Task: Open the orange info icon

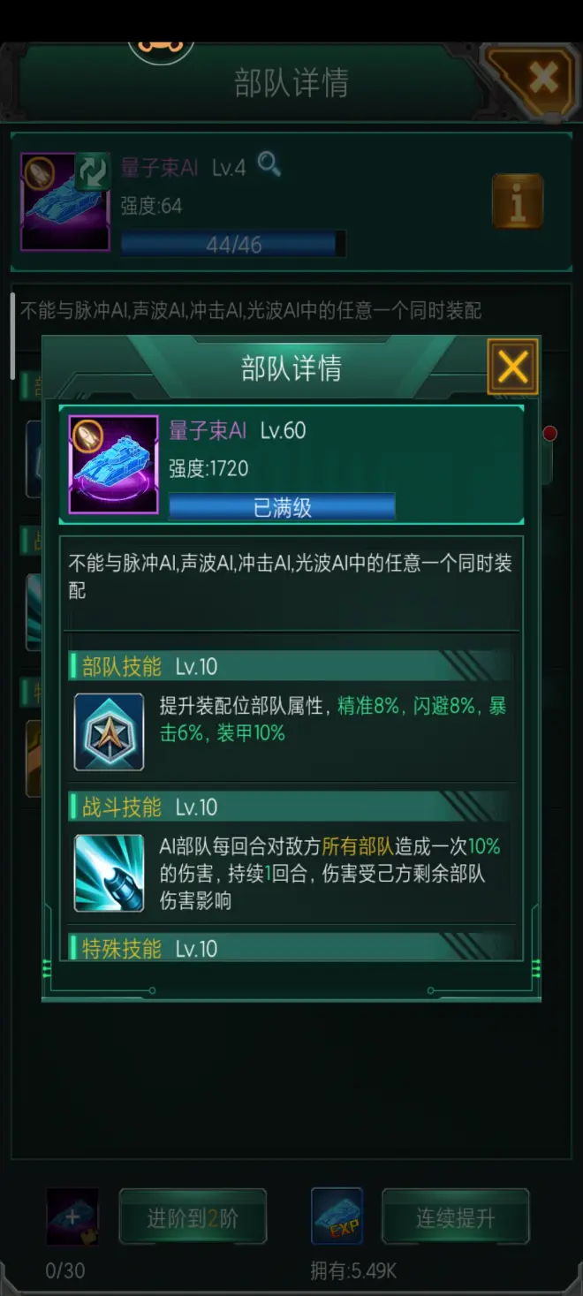Action: tap(518, 201)
